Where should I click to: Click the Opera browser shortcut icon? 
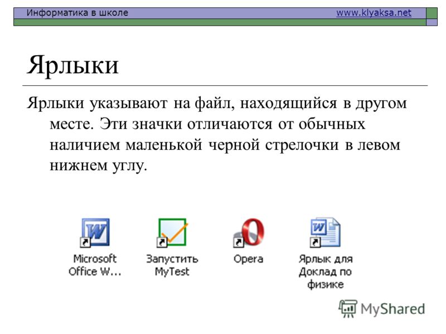tap(249, 233)
